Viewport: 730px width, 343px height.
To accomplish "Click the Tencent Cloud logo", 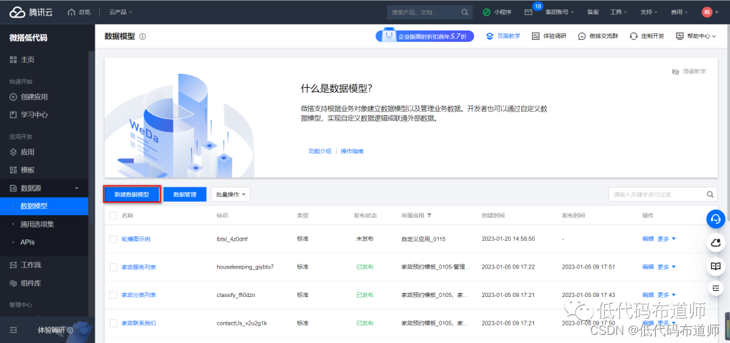I will click(30, 12).
